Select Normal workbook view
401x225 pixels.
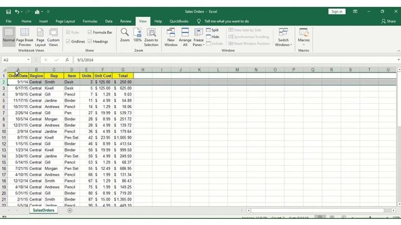[x=9, y=37]
